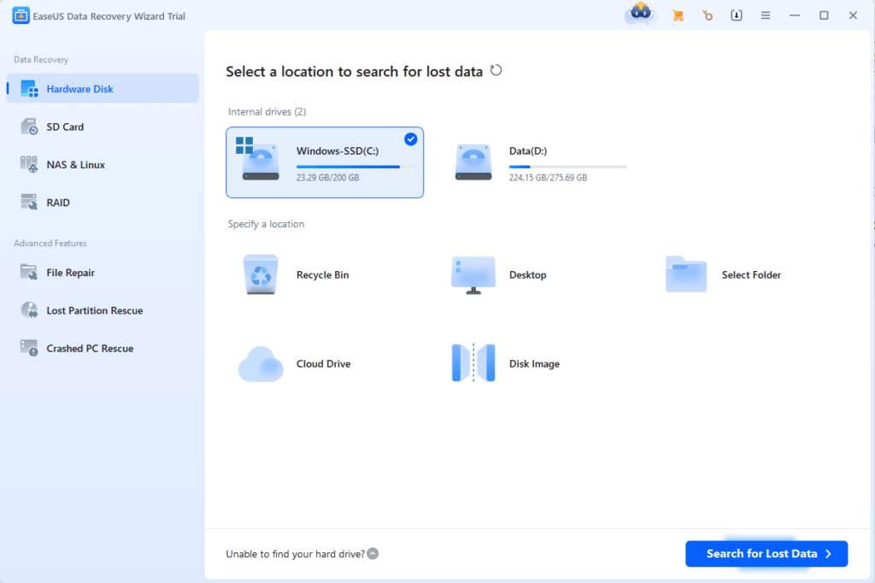This screenshot has width=875, height=583.
Task: Click the robot mascot avatar icon
Action: coord(641,14)
